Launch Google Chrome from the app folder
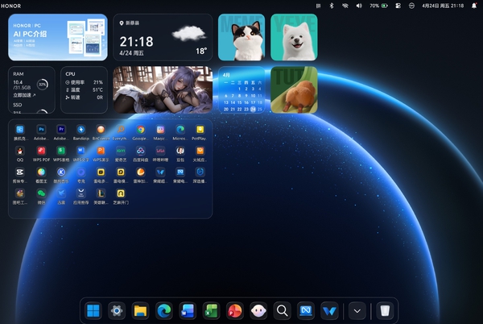Screen dimensions: 483x324 click(x=141, y=130)
